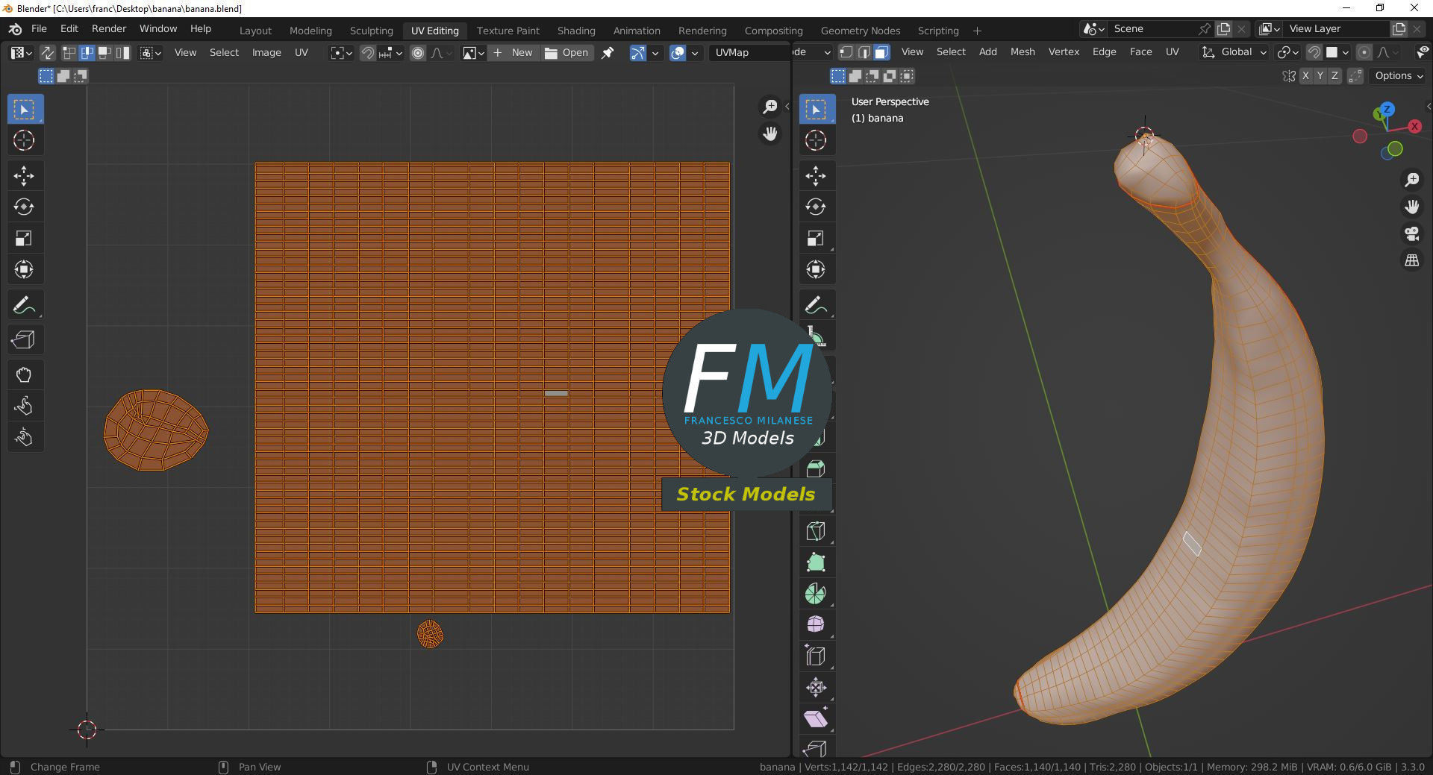Viewport: 1433px width, 775px height.
Task: Select the UV Pinch tool
Action: (x=24, y=437)
